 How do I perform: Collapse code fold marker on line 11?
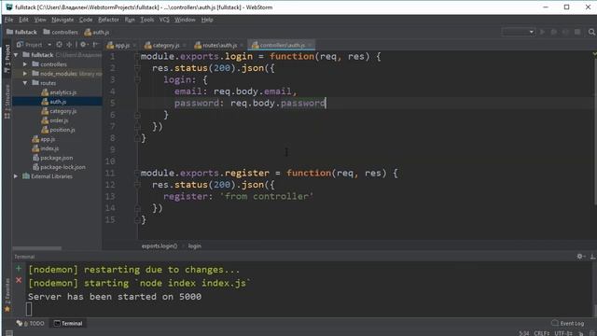point(137,173)
